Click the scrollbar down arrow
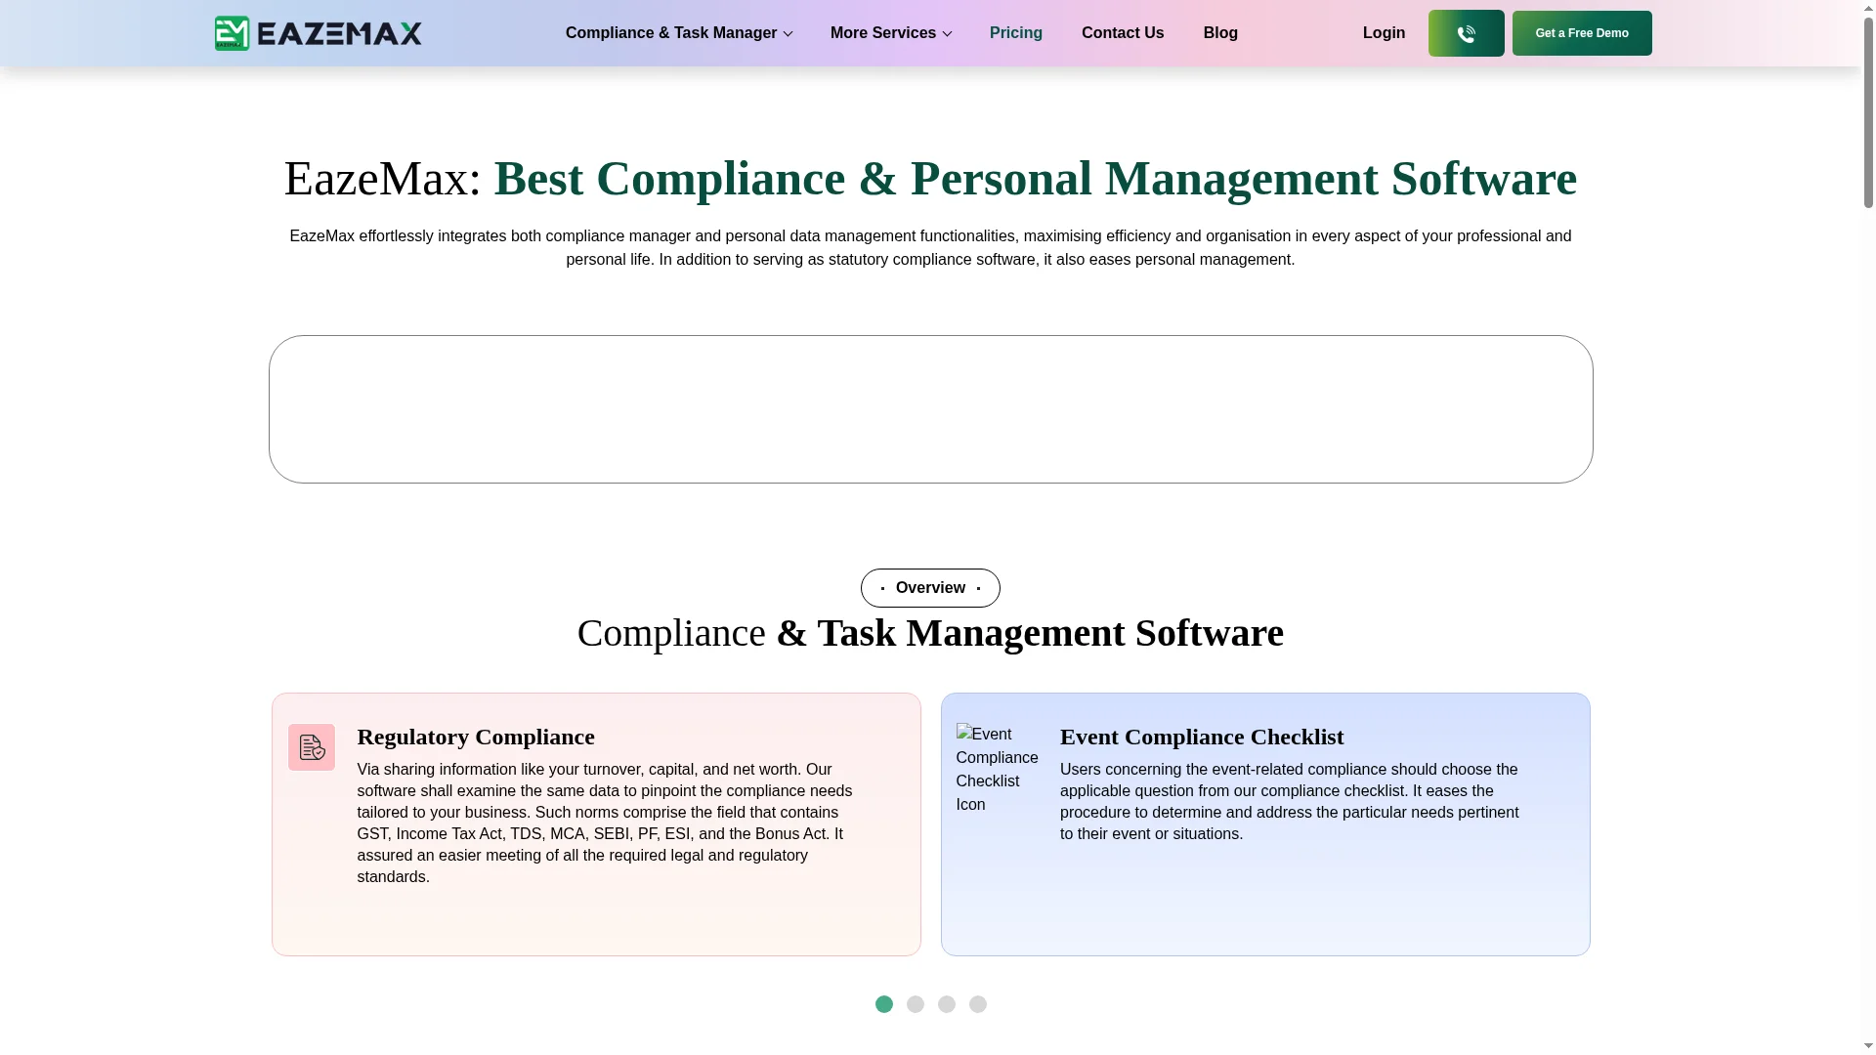 pyautogui.click(x=1868, y=1047)
